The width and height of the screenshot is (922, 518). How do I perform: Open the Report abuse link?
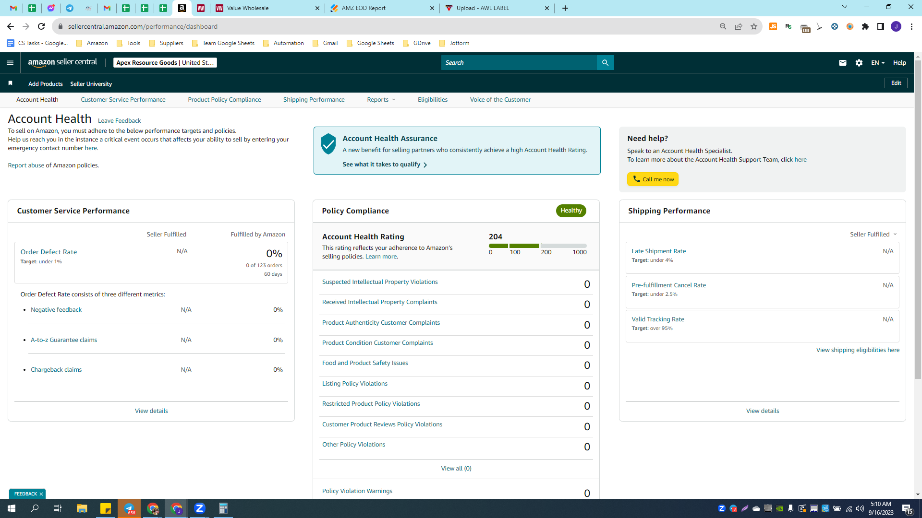(x=26, y=165)
